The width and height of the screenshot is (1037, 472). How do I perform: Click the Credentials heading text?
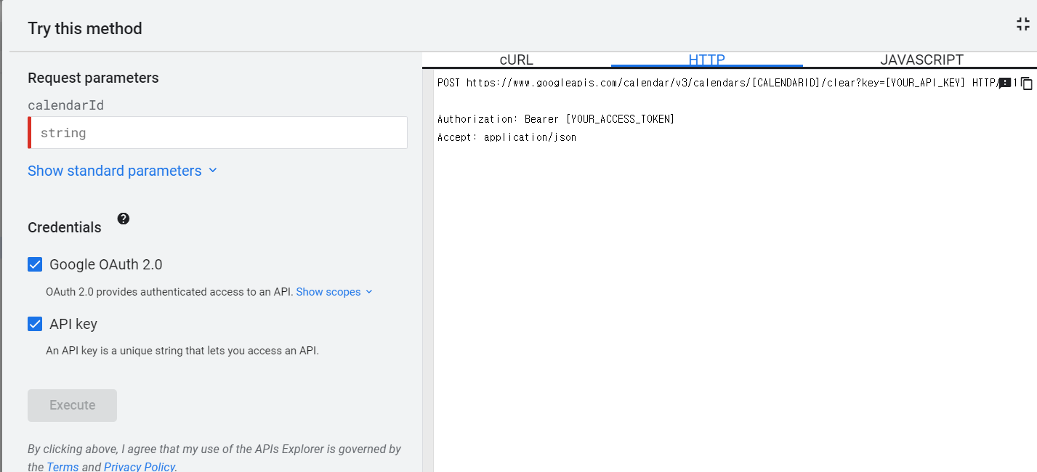pos(65,227)
